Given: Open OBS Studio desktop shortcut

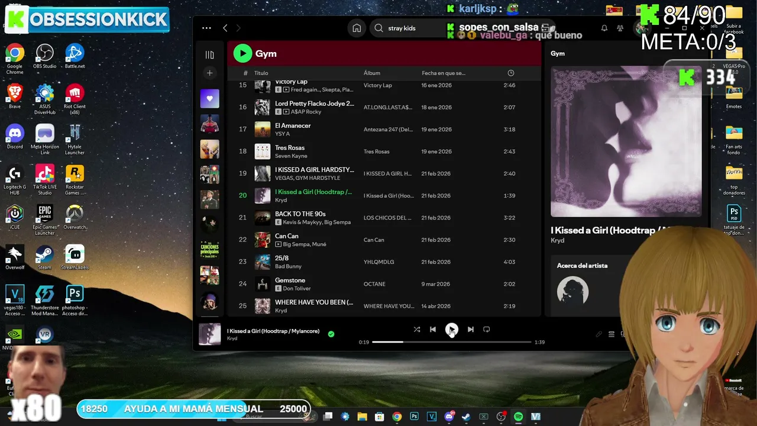Looking at the screenshot, I should tap(45, 56).
